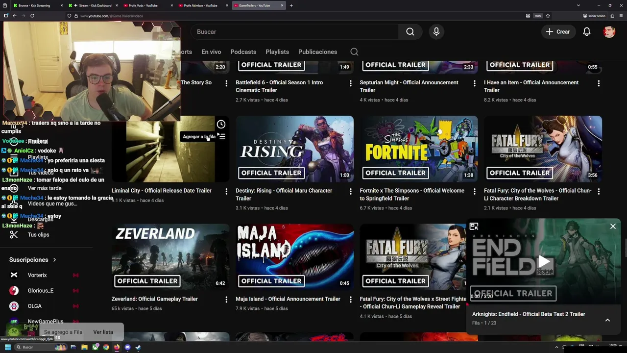Open options for Septurian Might trailer
Viewport: 627px width, 353px height.
tap(474, 83)
